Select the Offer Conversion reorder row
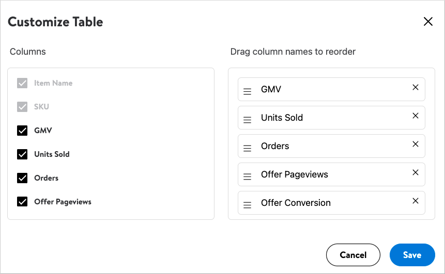The image size is (445, 274). [331, 203]
